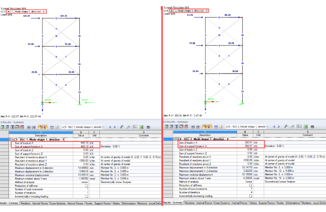Export LC3 results table to Excel
326x212 pixels.
click(x=142, y=127)
